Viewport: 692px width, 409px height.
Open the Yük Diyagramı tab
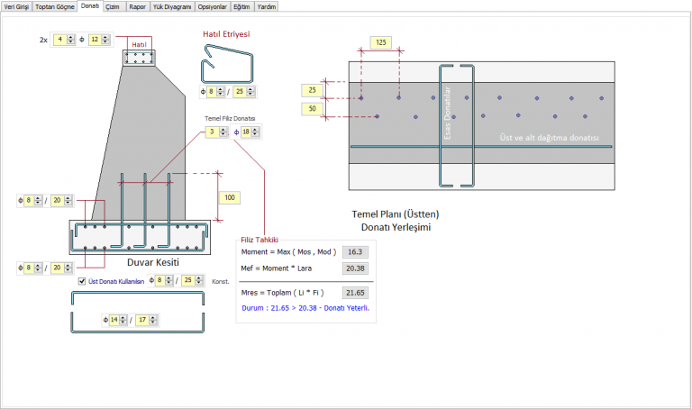[172, 6]
